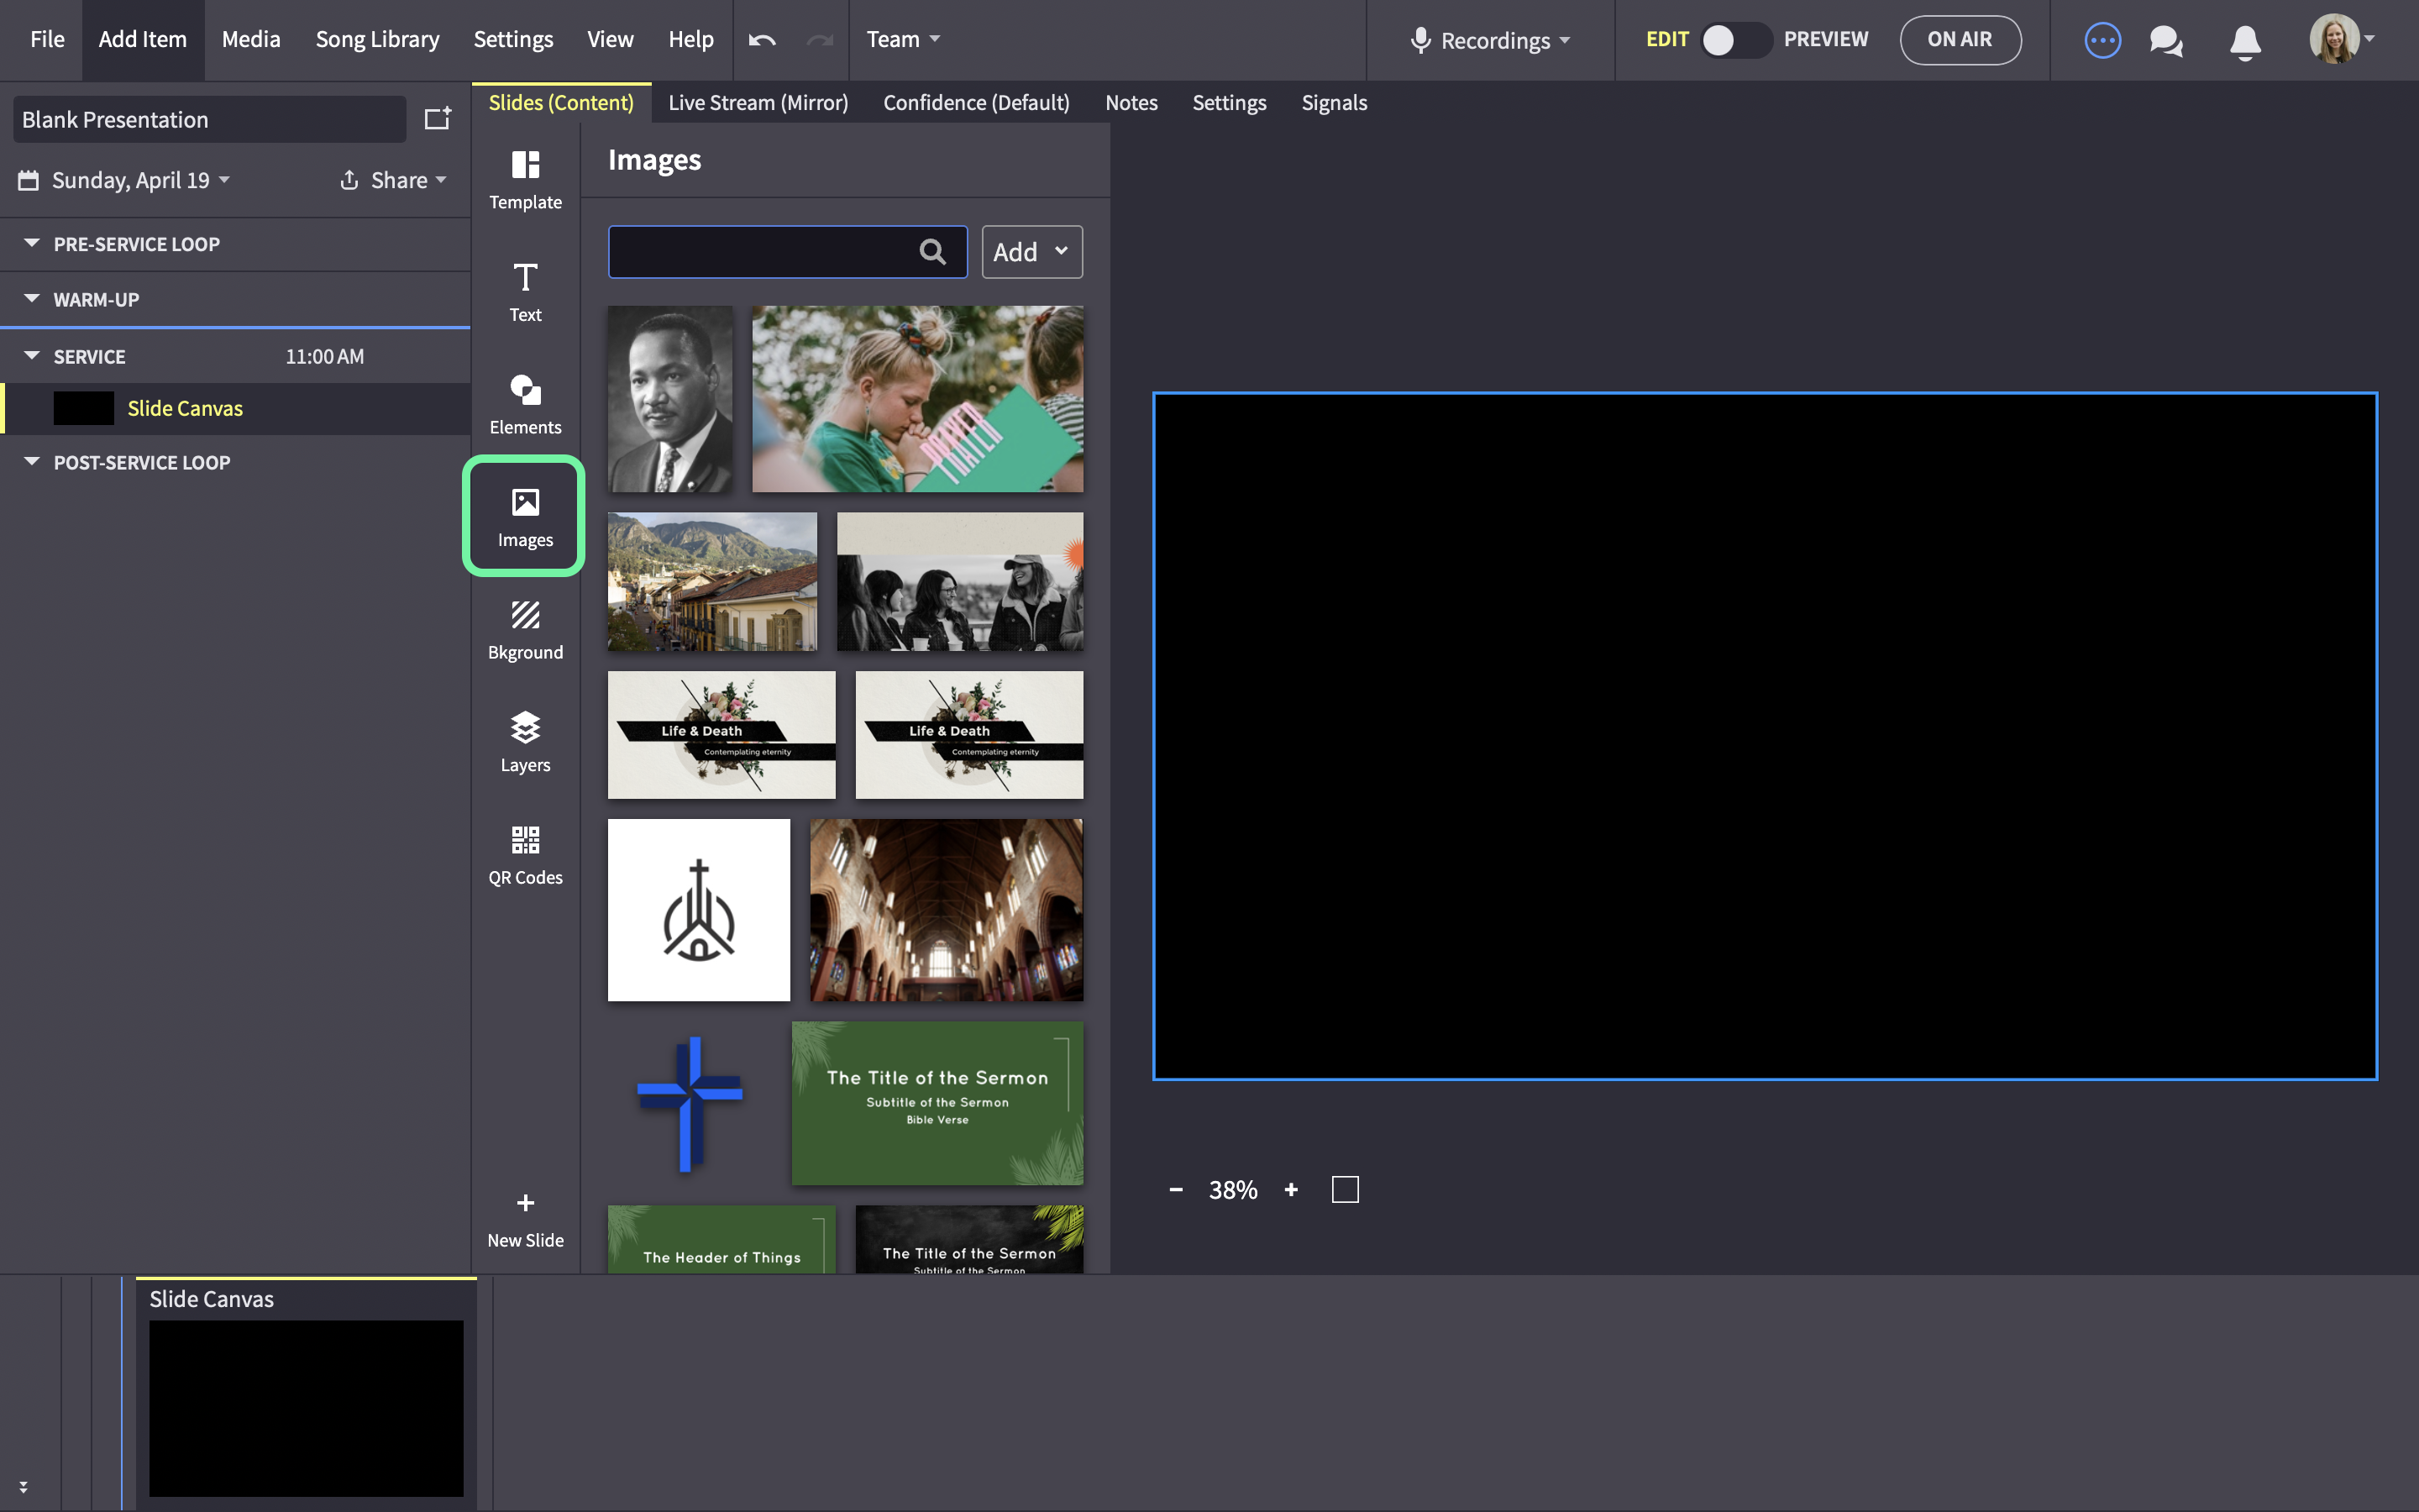Viewport: 2419px width, 1512px height.
Task: Switch to the Confidence (Default) tab
Action: tap(976, 102)
